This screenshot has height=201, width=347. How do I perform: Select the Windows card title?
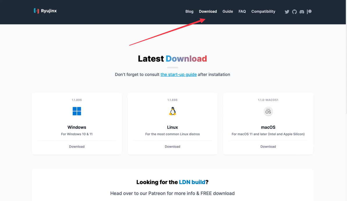click(77, 127)
